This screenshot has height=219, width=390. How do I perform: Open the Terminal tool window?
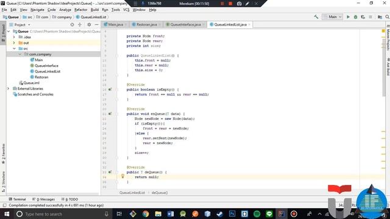click(17, 199)
